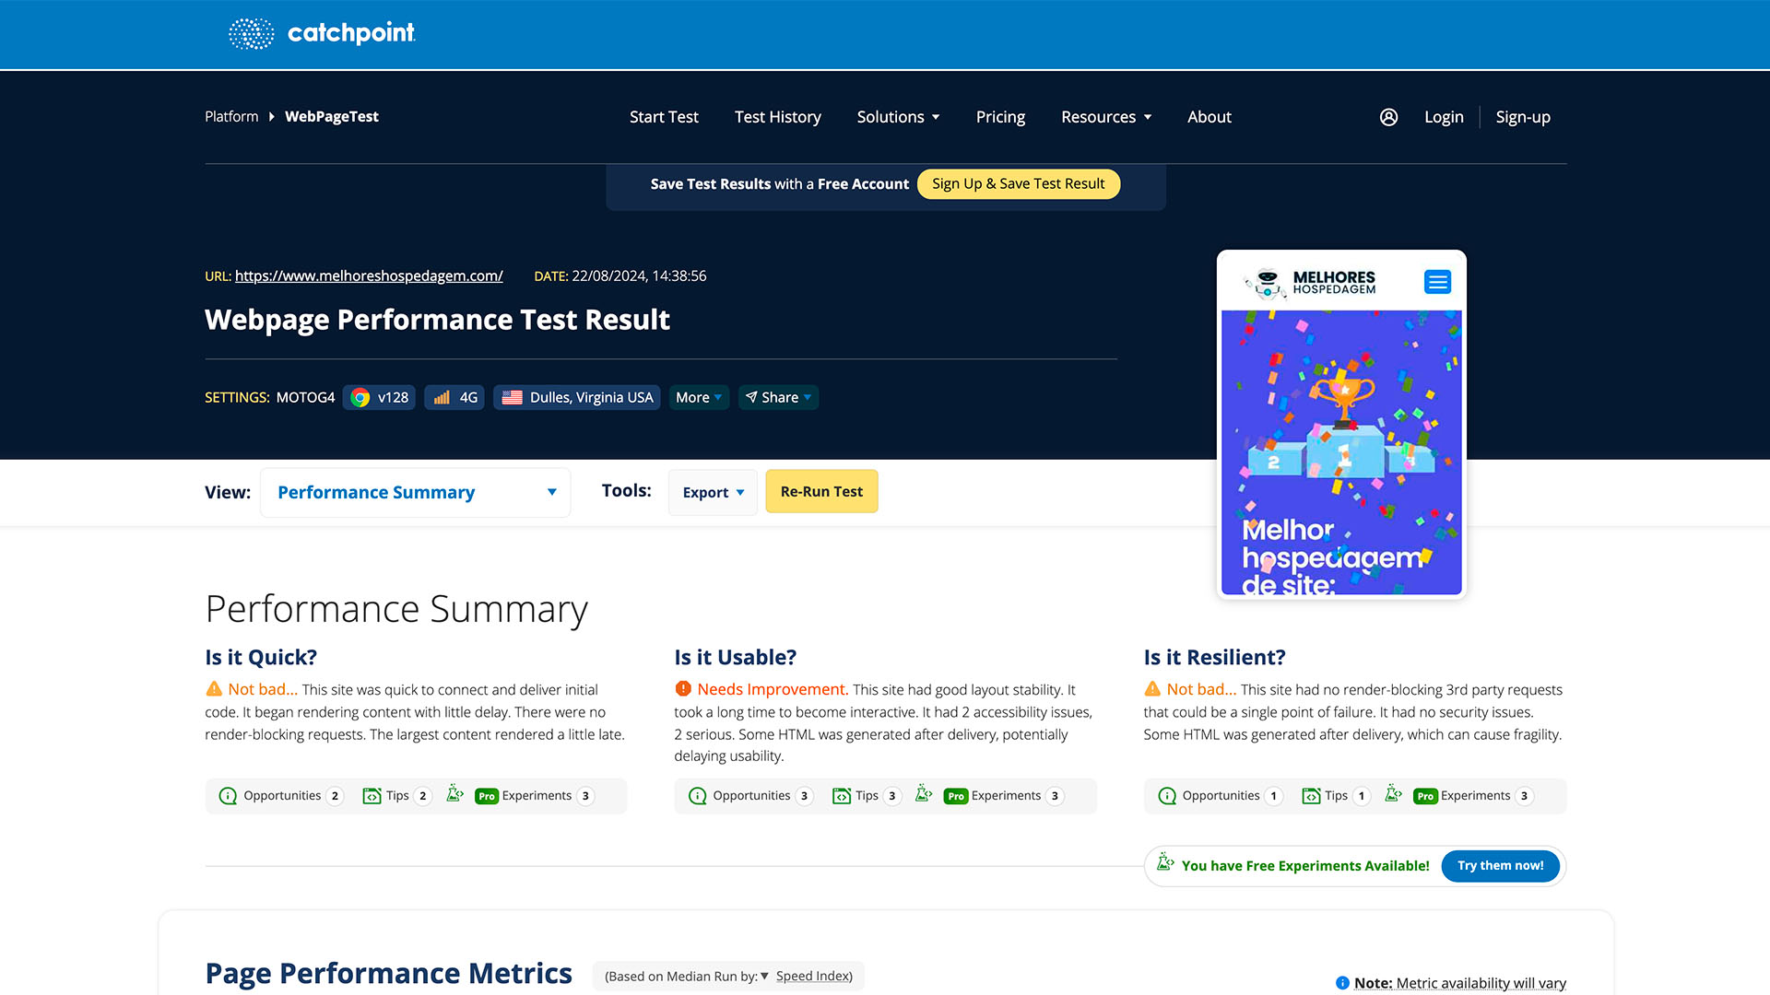Open the Share dropdown
Image resolution: width=1770 pixels, height=995 pixels.
click(778, 397)
